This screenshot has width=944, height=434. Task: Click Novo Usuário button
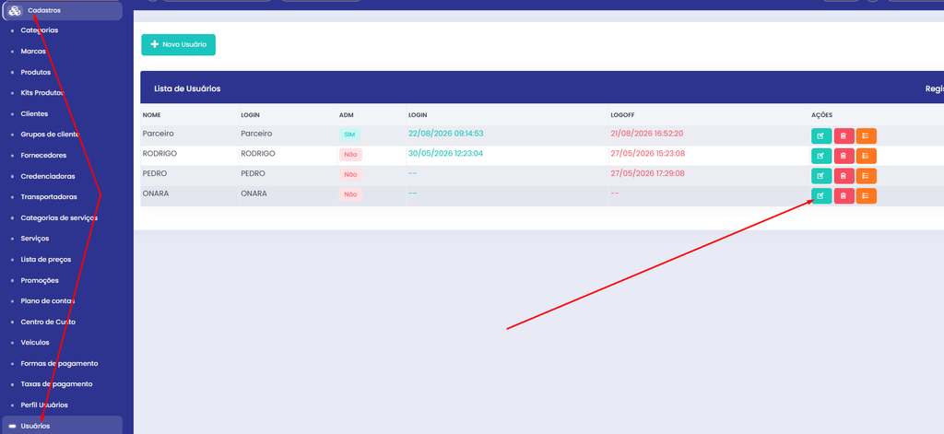[178, 44]
